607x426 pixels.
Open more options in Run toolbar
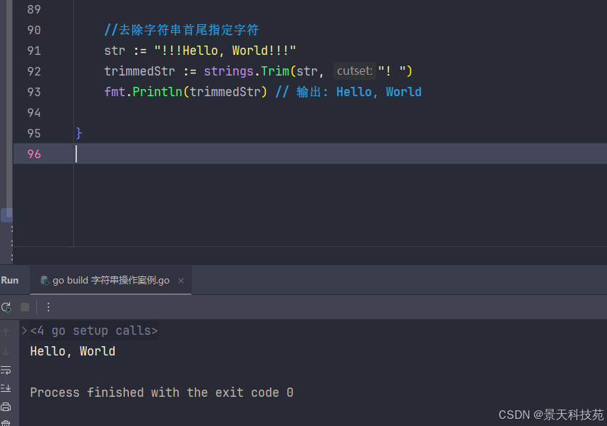point(48,307)
